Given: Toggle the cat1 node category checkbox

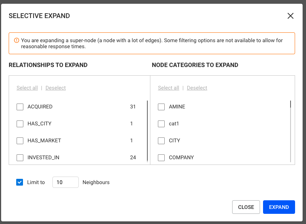Looking at the screenshot, I should [x=161, y=124].
